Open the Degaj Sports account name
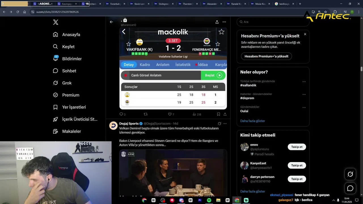Viewport: 363px width, 204px height. pyautogui.click(x=129, y=124)
